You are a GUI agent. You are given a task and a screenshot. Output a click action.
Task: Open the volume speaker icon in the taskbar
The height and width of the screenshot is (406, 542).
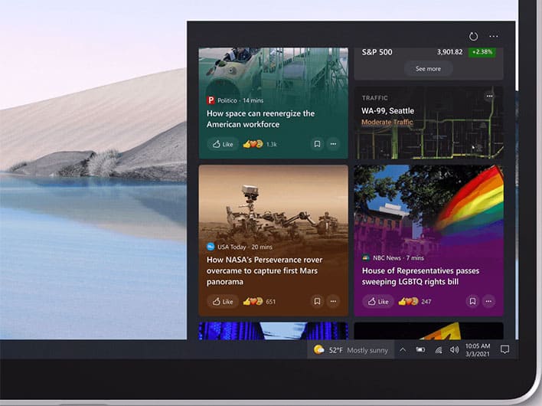click(x=454, y=350)
